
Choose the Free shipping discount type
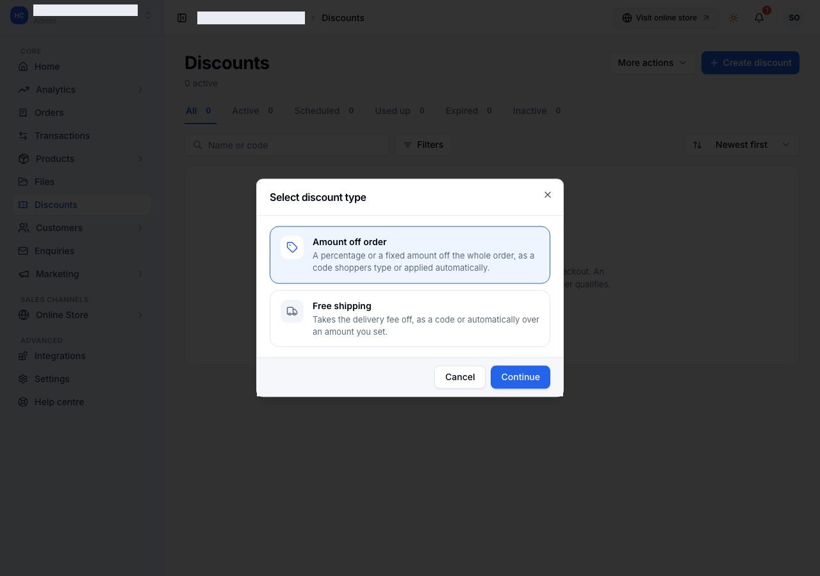(x=410, y=319)
